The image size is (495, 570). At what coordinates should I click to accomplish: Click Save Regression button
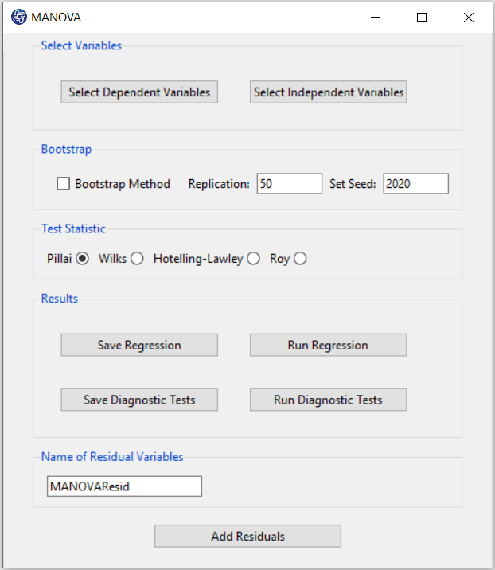coord(139,345)
